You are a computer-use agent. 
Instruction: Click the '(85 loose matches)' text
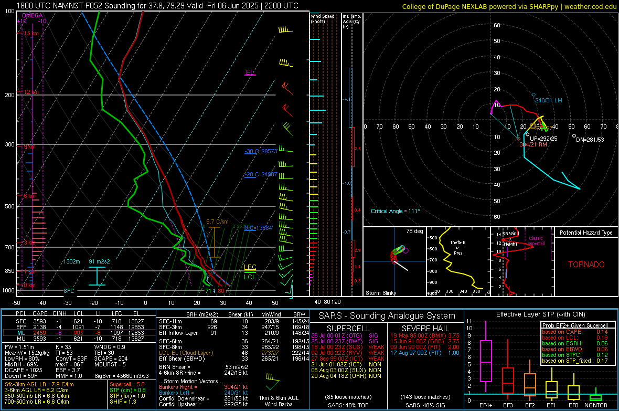click(x=348, y=397)
